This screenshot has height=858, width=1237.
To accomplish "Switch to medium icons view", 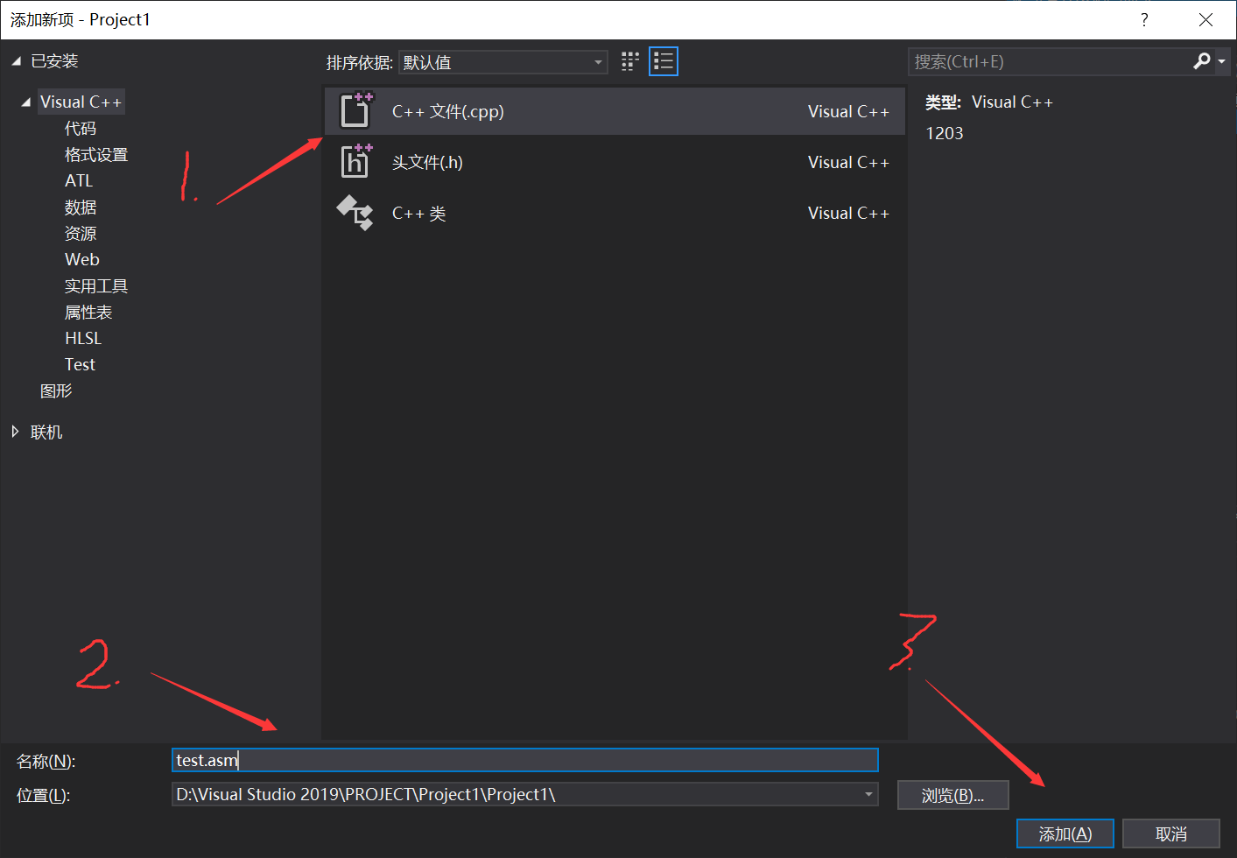I will [629, 60].
